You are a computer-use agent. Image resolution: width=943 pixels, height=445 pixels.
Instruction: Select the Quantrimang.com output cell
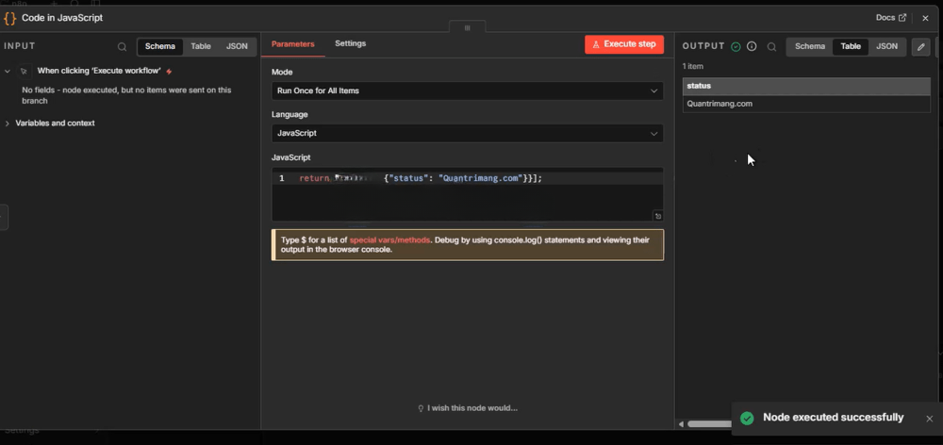tap(806, 104)
